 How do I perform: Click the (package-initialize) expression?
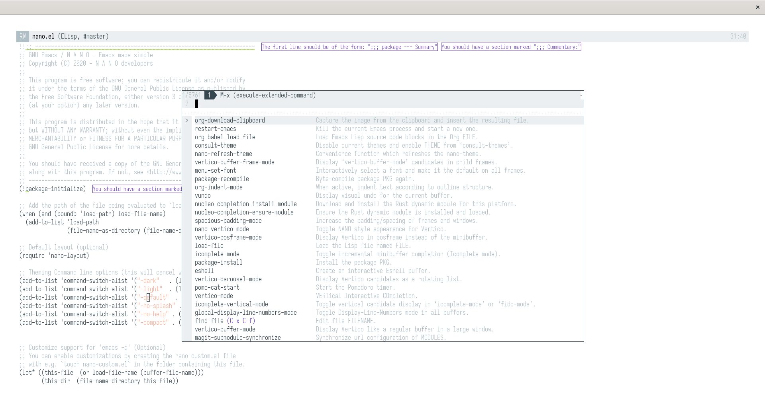53,189
